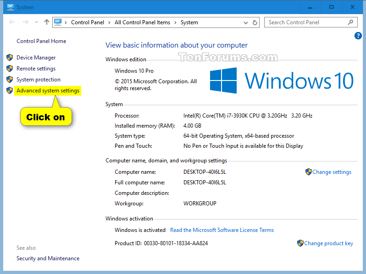Click the search magnifier icon
Viewport: 366px width, 274px height.
(x=350, y=22)
